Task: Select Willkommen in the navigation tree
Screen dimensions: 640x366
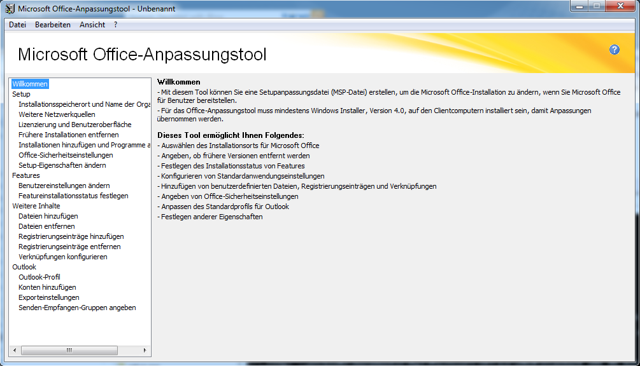Action: tap(30, 84)
